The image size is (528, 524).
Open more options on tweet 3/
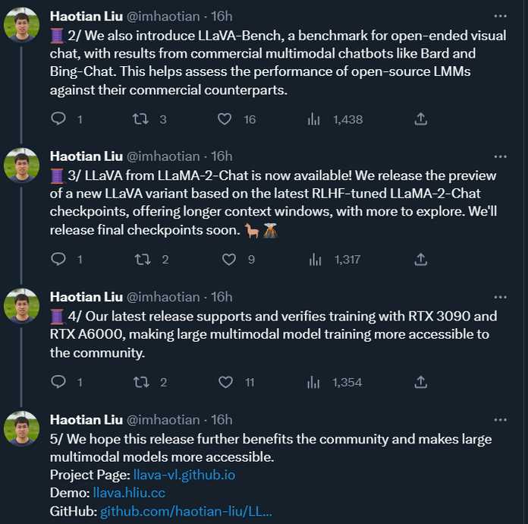point(500,156)
